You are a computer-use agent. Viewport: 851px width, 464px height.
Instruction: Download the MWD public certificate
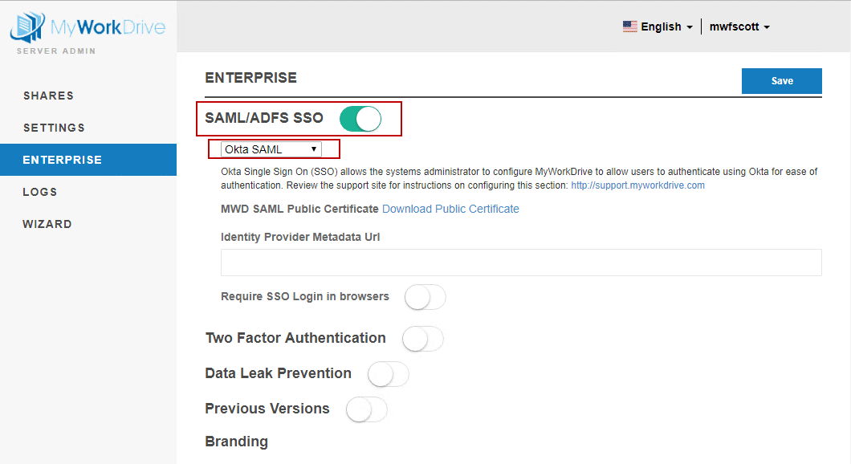tap(450, 209)
